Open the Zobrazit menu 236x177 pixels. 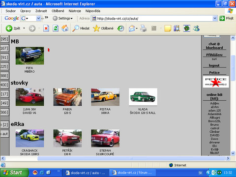[x=41, y=11]
